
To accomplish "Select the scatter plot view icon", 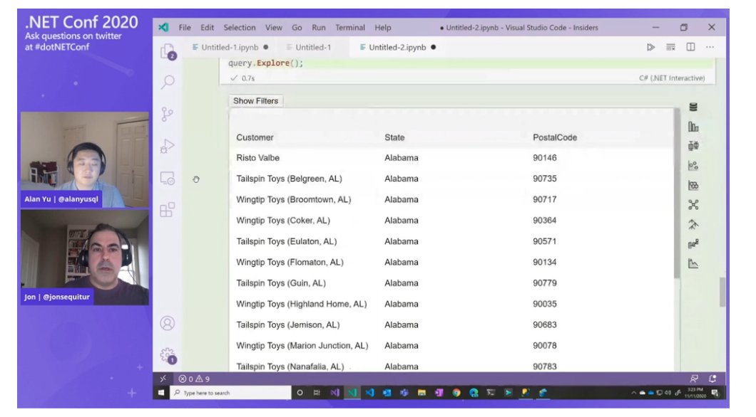I will click(693, 166).
